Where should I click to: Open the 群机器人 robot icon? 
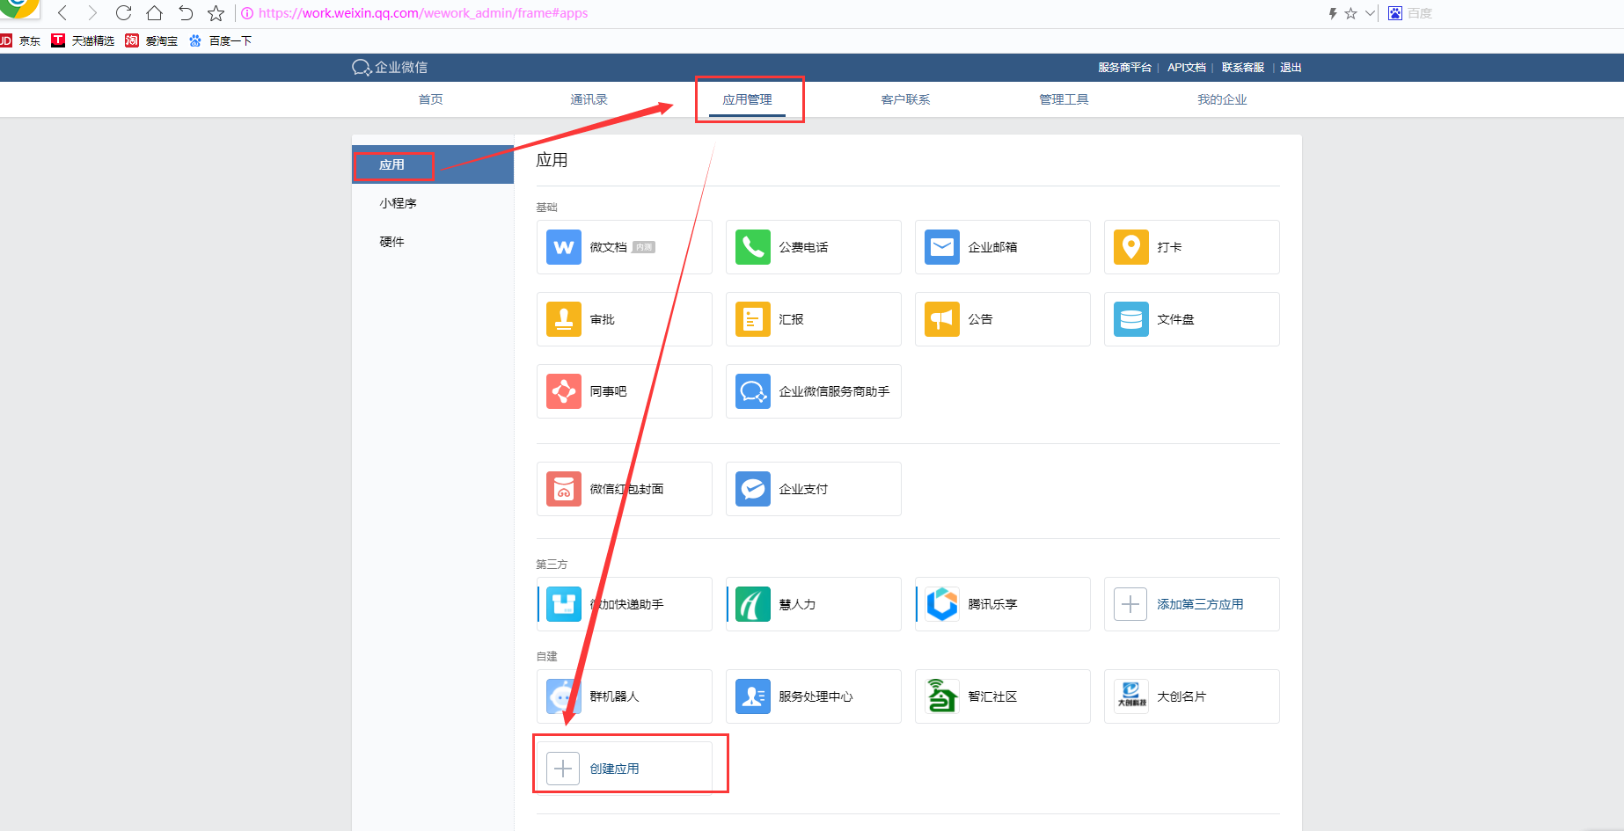click(564, 696)
